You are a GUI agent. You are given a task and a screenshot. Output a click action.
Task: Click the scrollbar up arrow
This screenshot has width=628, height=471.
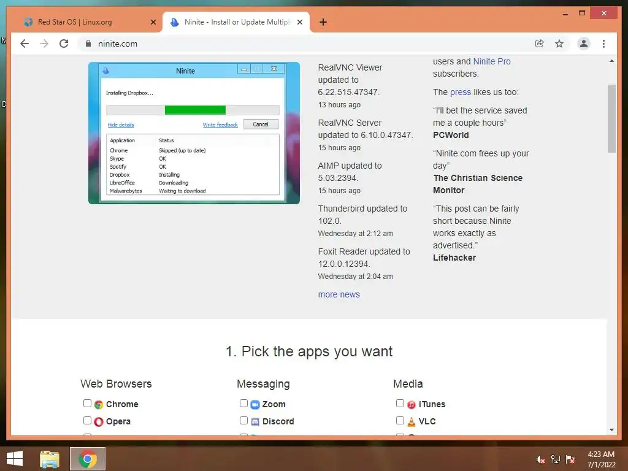click(611, 61)
